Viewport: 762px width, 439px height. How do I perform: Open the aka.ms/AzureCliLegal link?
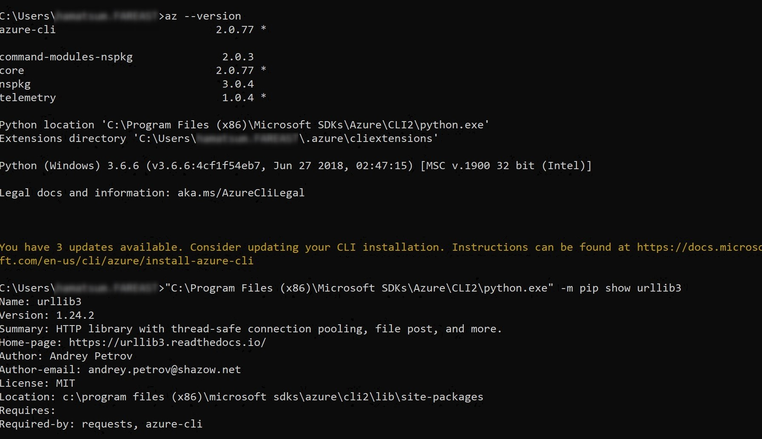241,193
